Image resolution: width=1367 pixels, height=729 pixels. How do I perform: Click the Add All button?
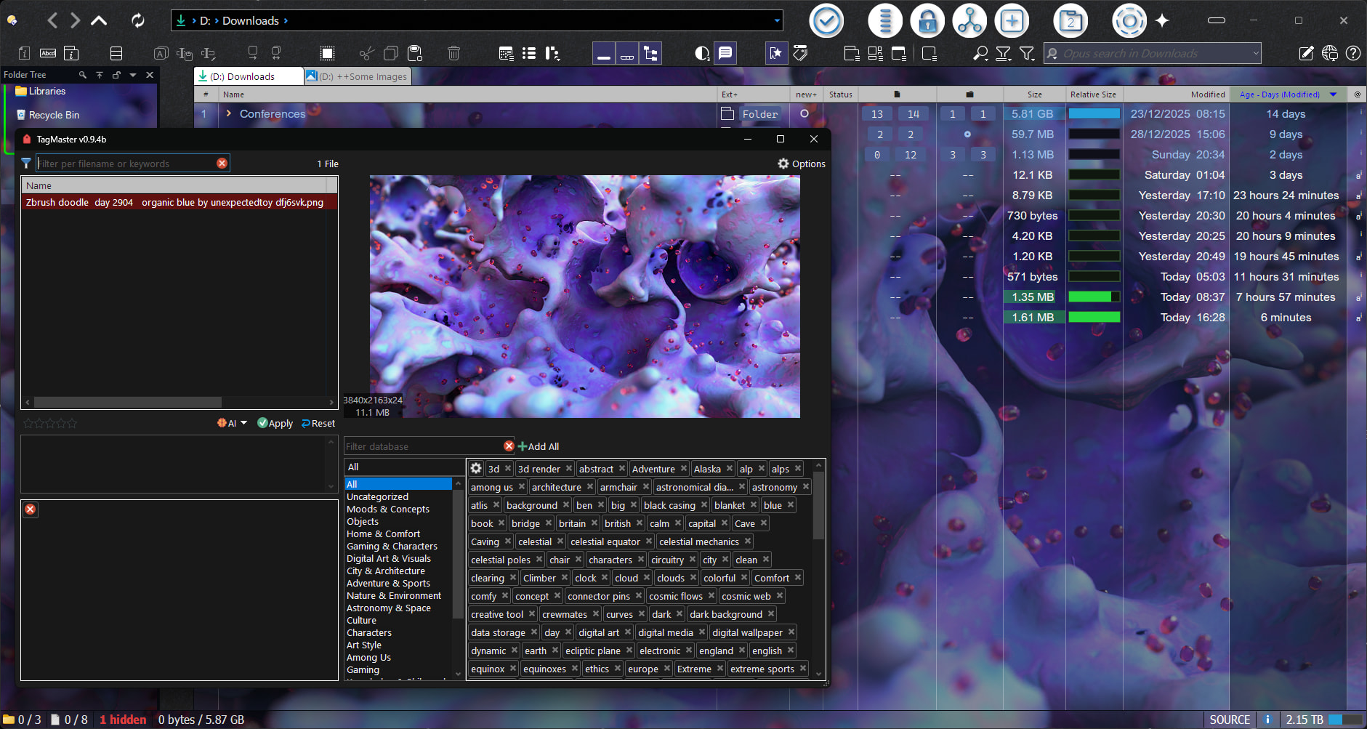tap(539, 446)
